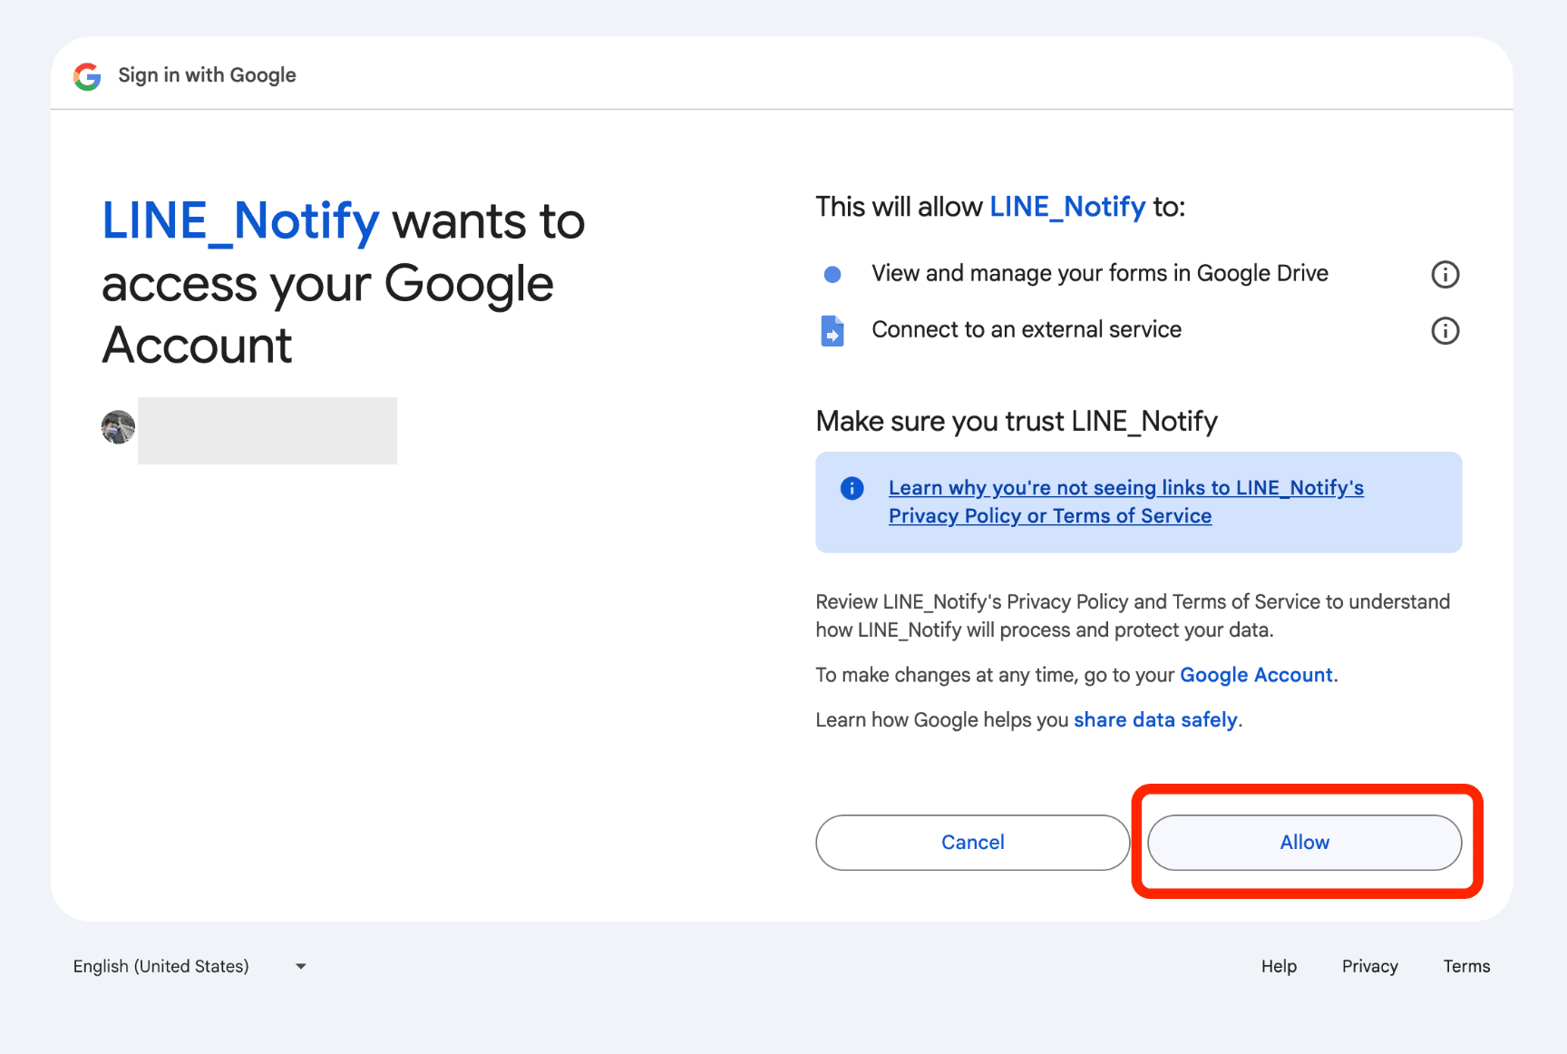Follow the Google Account link
This screenshot has width=1567, height=1054.
1256,675
